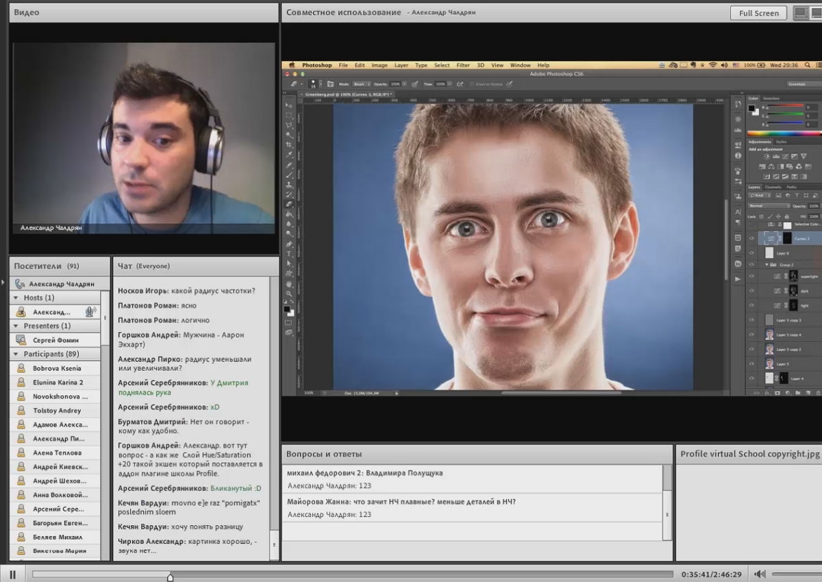Open the Image menu
The image size is (822, 582).
point(379,65)
